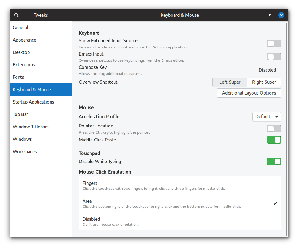Maximize the Tweaks window

pos(270,15)
